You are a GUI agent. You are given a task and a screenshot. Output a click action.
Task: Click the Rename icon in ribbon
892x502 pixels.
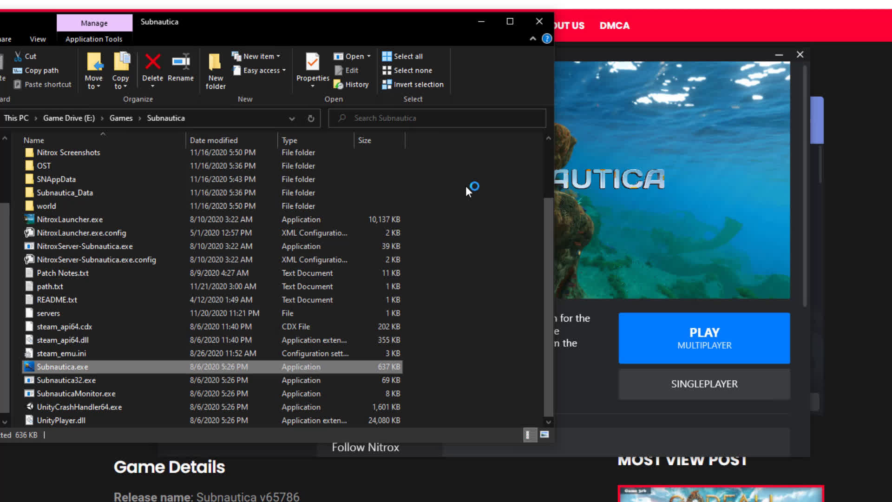coord(180,62)
